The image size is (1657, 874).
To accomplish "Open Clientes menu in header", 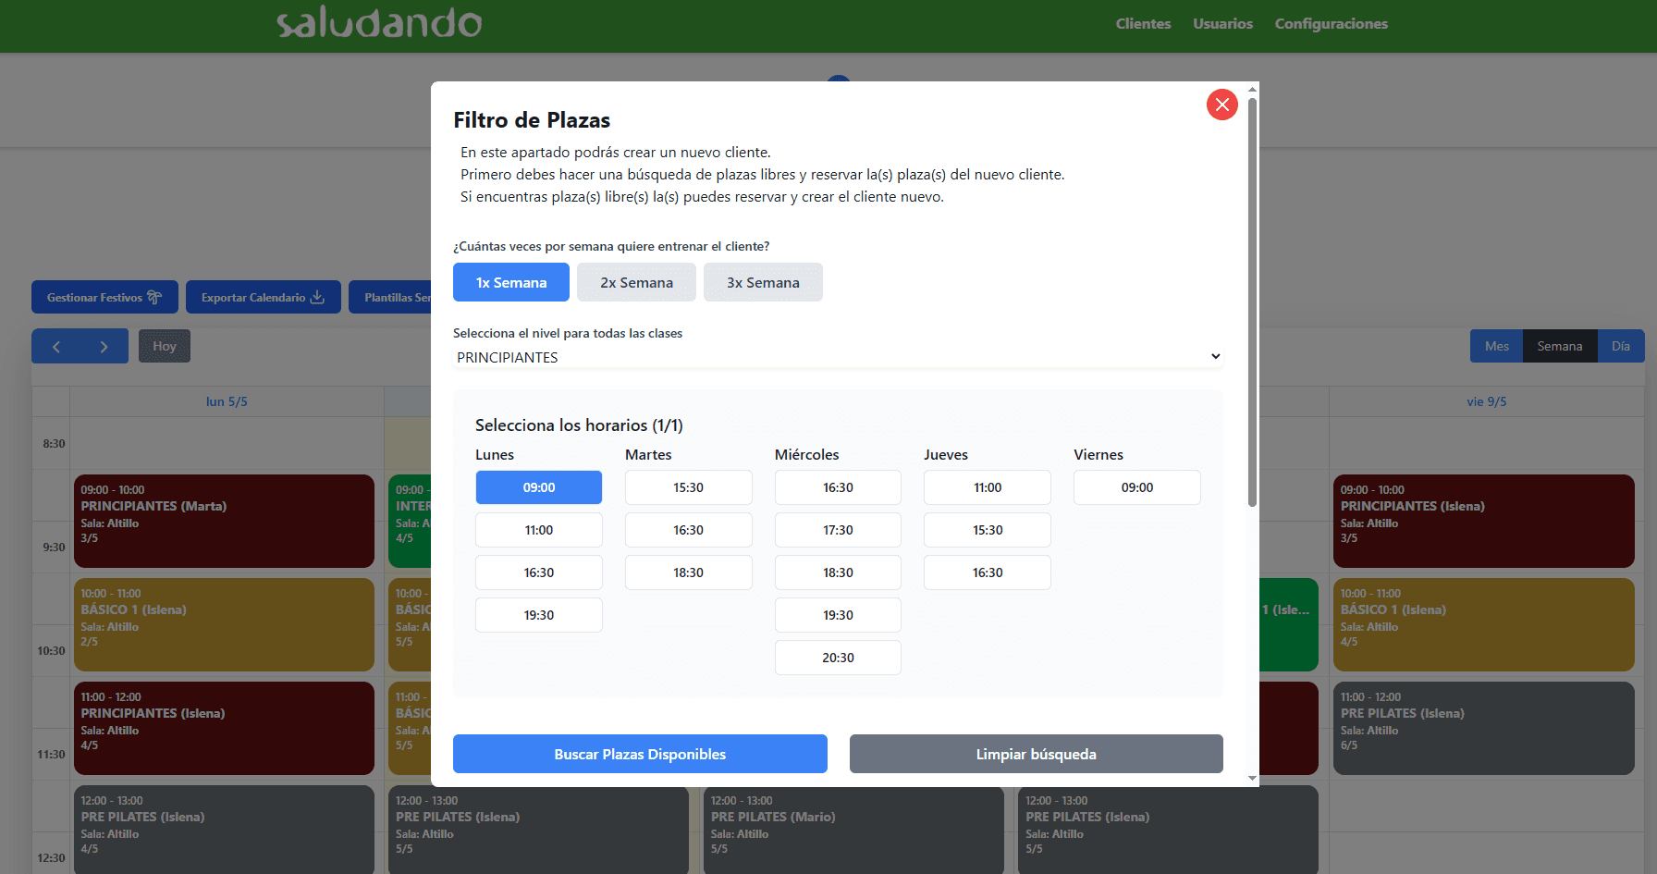I will pos(1143,24).
